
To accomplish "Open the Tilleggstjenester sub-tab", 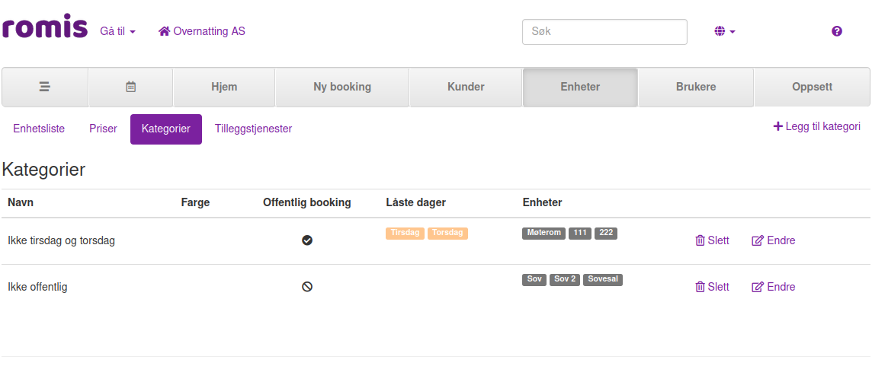I will (254, 129).
